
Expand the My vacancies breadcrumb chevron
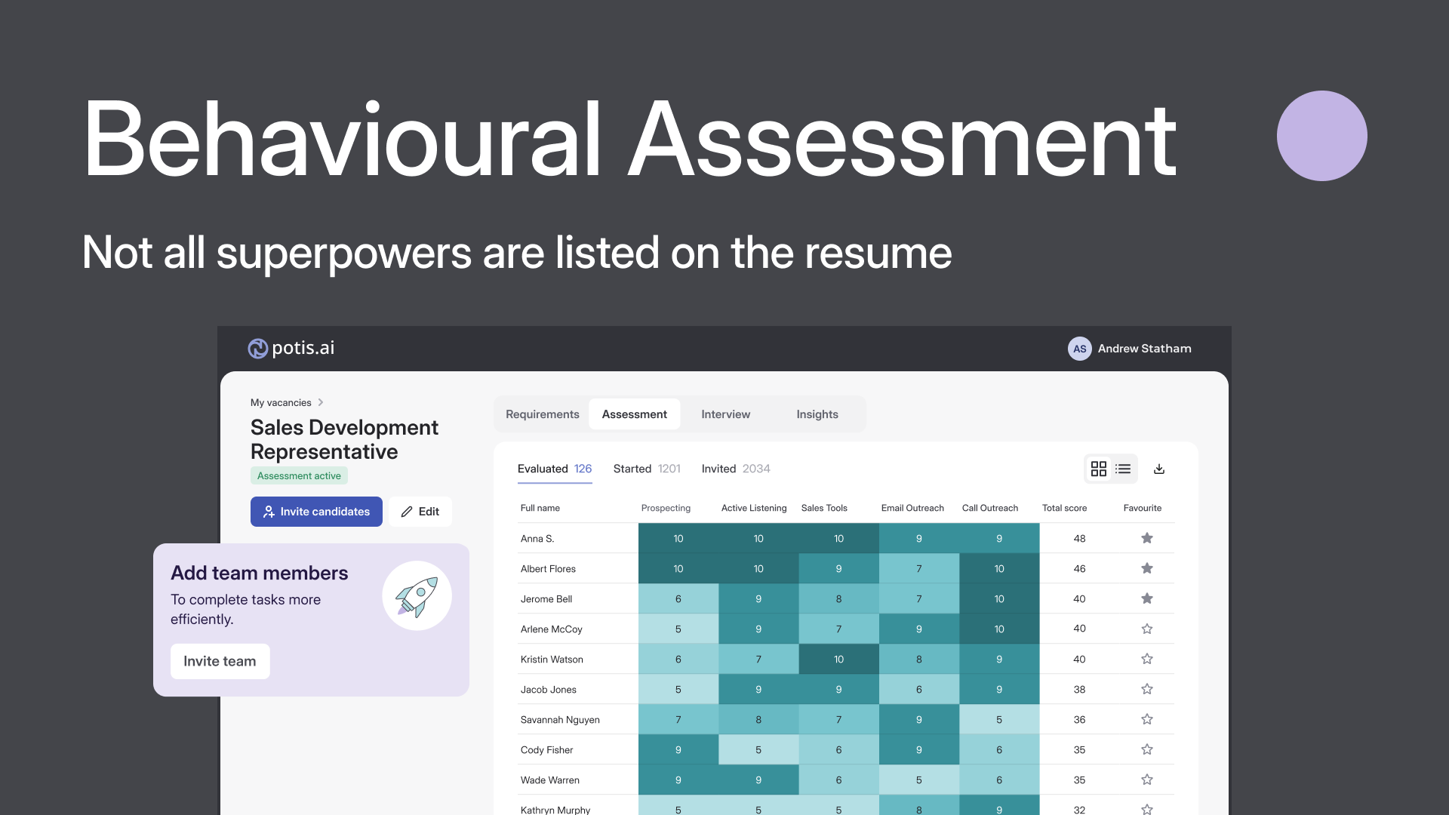click(x=321, y=402)
